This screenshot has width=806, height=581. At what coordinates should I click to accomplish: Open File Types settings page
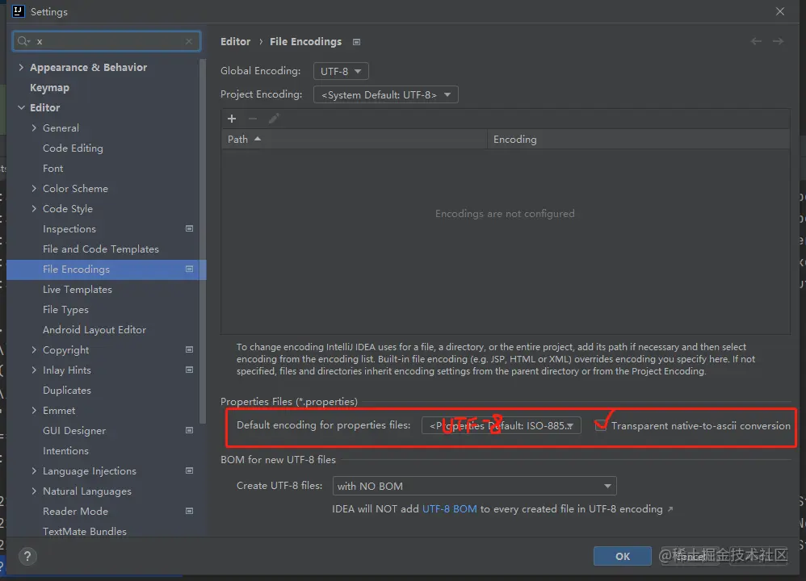click(x=65, y=310)
